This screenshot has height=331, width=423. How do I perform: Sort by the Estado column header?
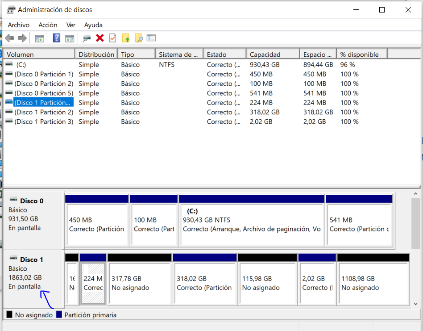coord(225,54)
